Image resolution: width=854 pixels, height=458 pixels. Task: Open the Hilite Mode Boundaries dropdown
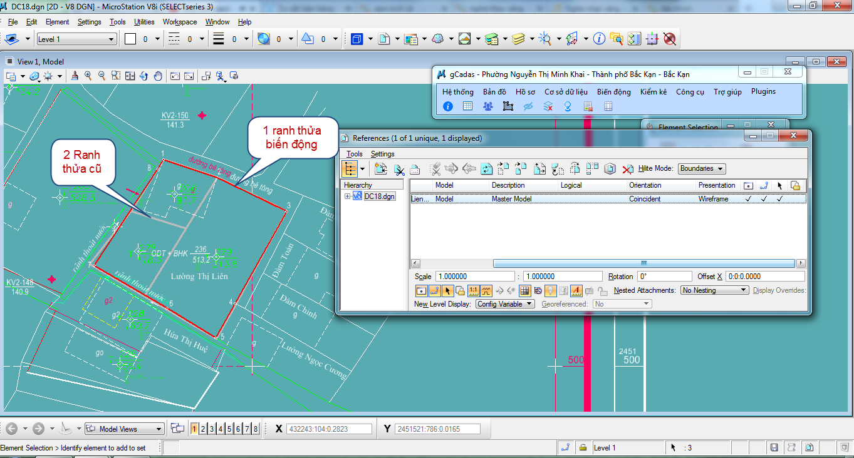702,169
